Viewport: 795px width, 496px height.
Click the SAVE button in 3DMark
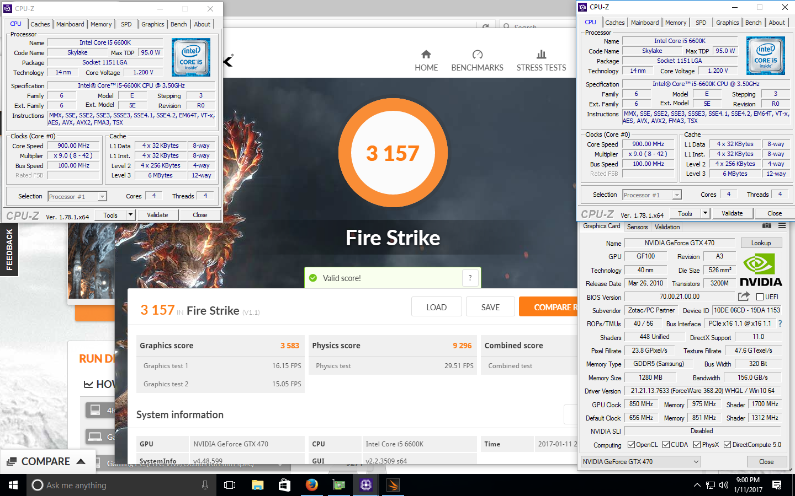[490, 307]
